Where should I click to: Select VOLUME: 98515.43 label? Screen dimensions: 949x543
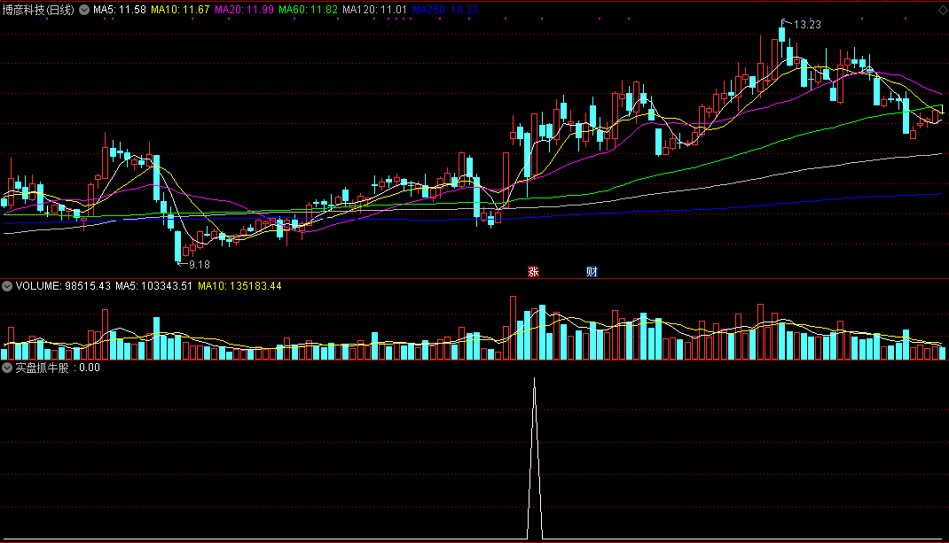pyautogui.click(x=63, y=286)
